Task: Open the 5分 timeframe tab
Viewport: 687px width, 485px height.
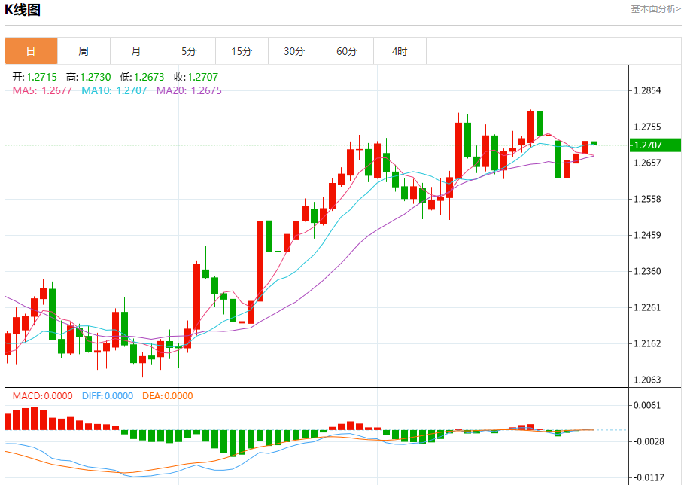Action: click(189, 51)
